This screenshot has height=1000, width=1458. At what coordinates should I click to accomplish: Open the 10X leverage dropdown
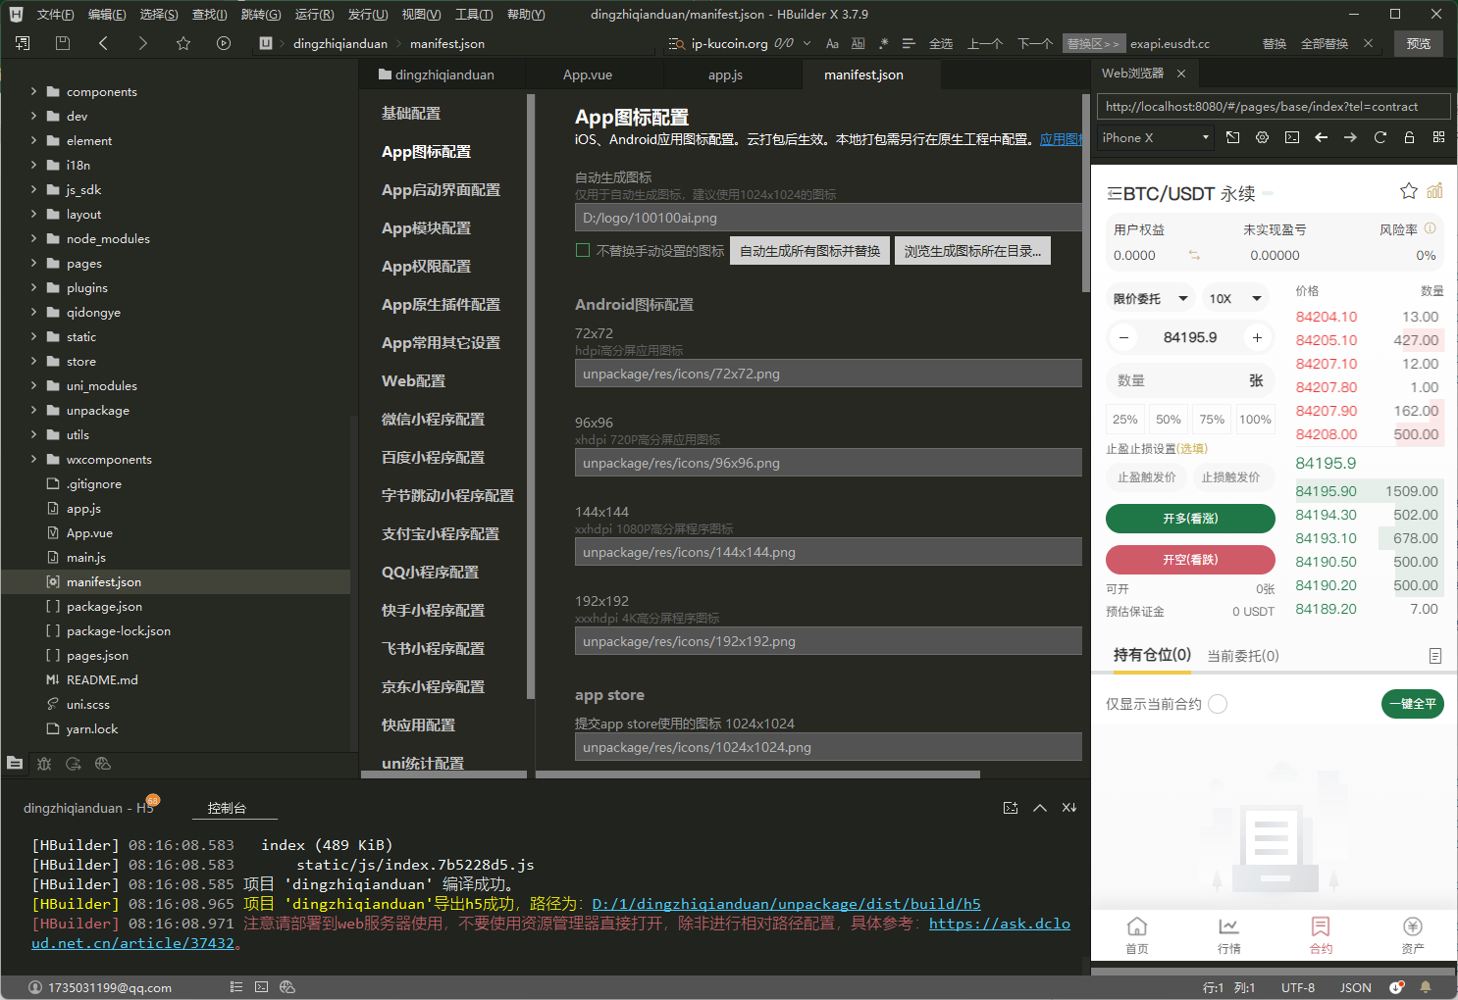click(x=1234, y=298)
